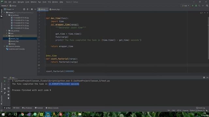
Task: Open the Event Log
Action: click(201, 108)
